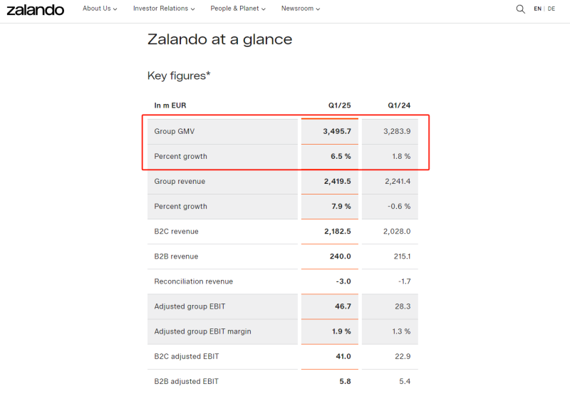
Task: Click the B2C revenue row
Action: click(x=176, y=231)
